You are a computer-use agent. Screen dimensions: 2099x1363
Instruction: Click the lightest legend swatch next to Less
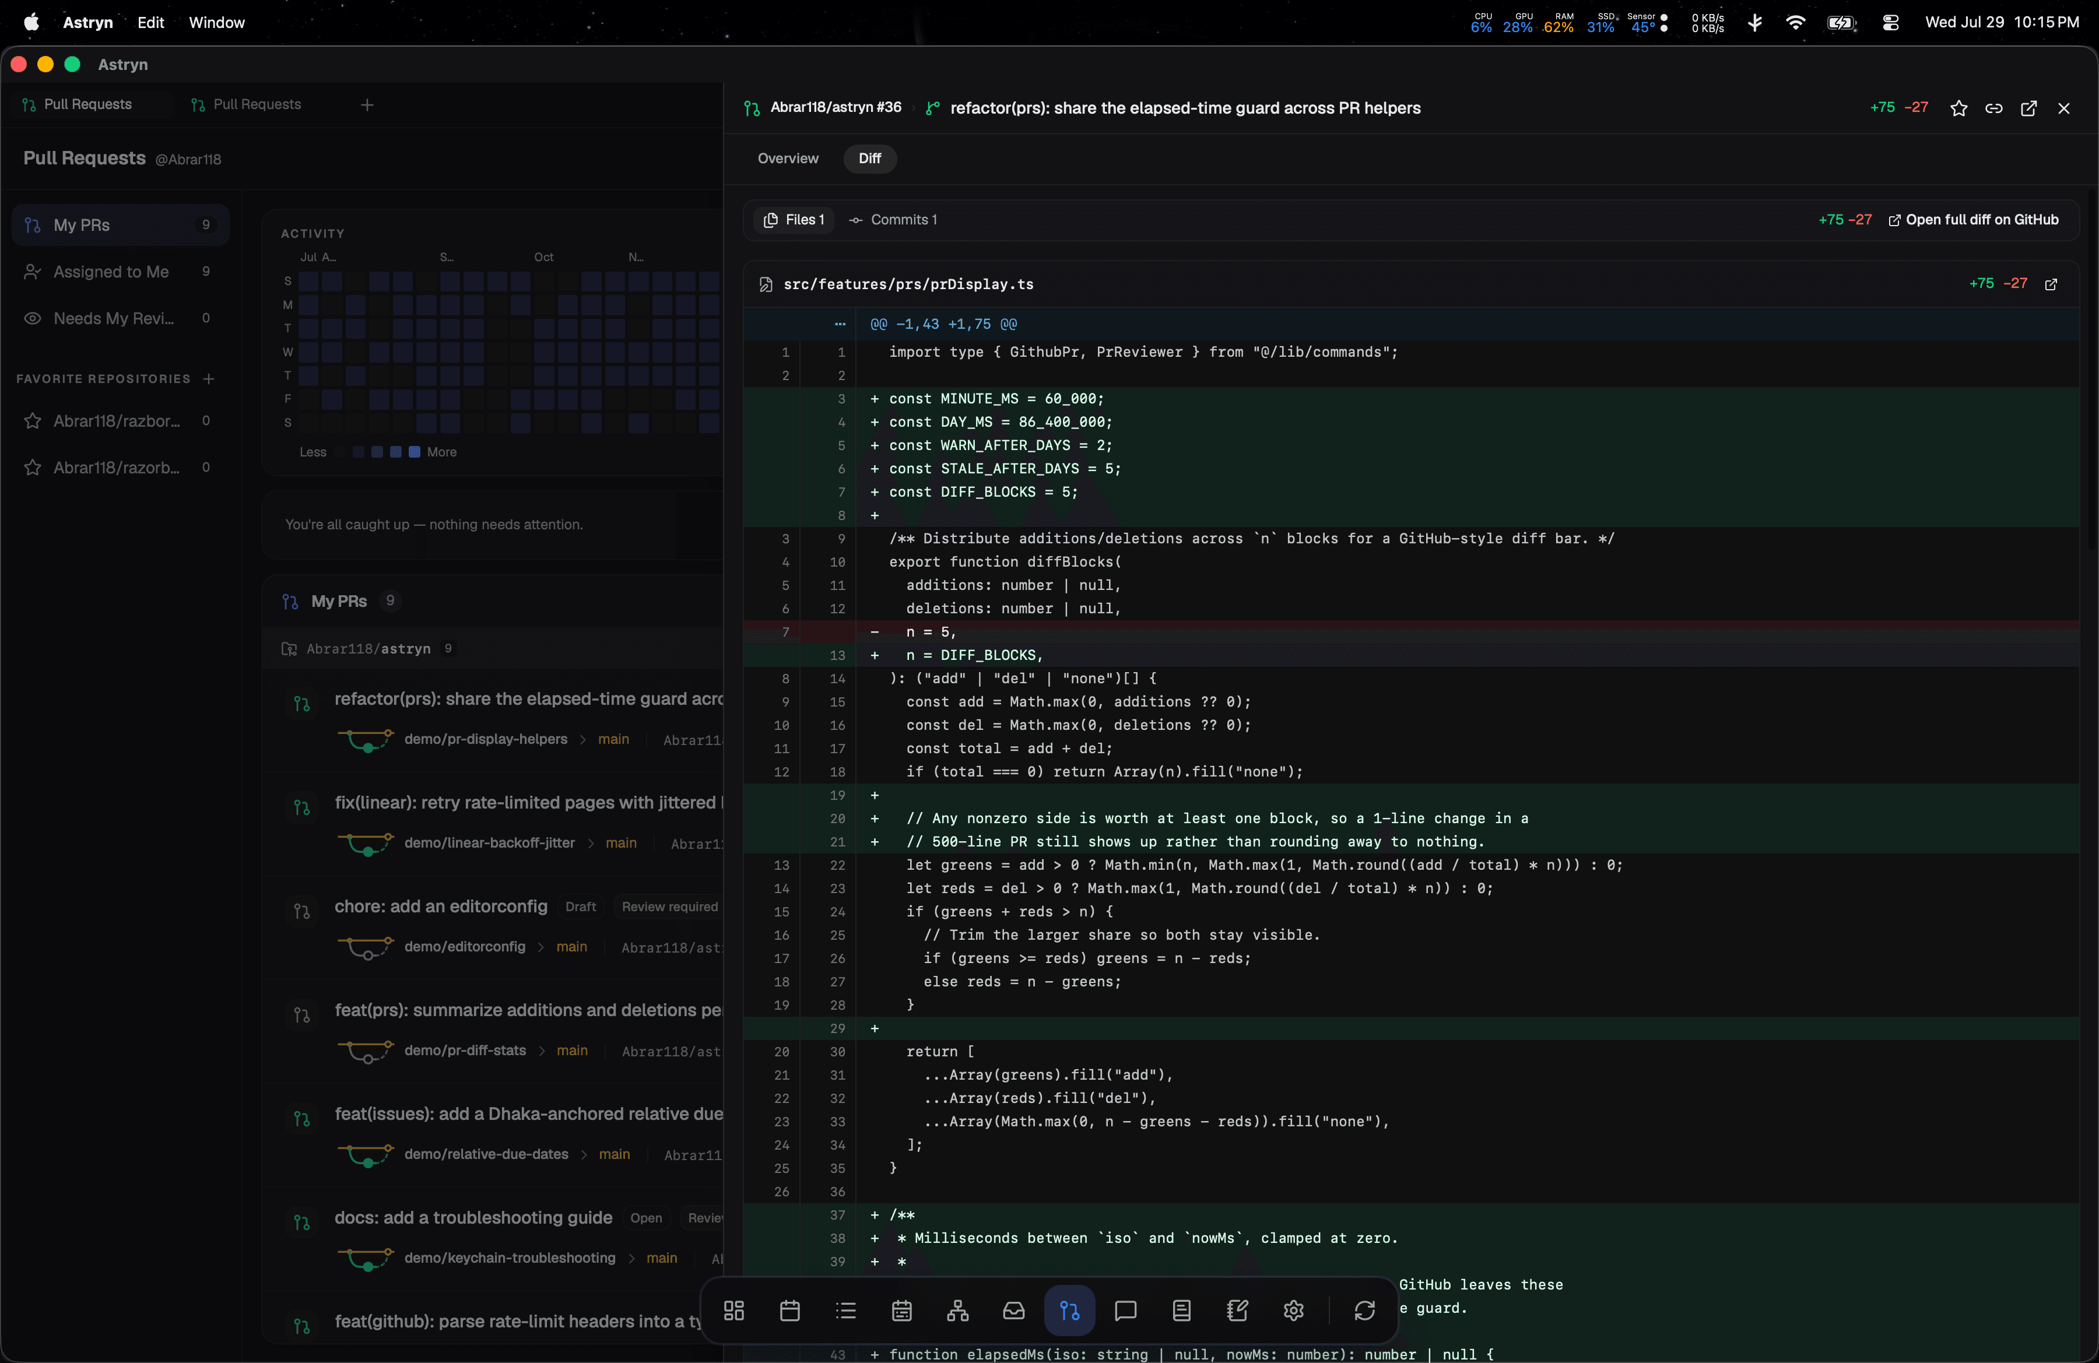pyautogui.click(x=339, y=452)
